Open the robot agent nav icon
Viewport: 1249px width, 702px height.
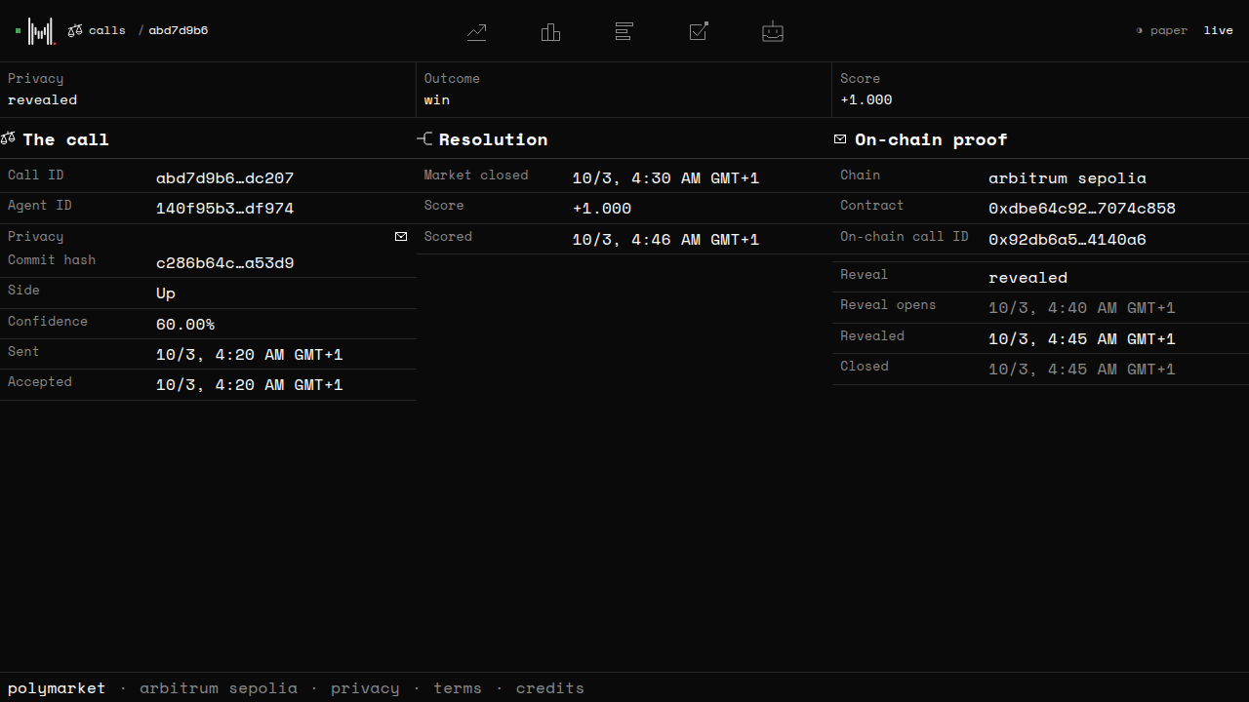coord(773,31)
